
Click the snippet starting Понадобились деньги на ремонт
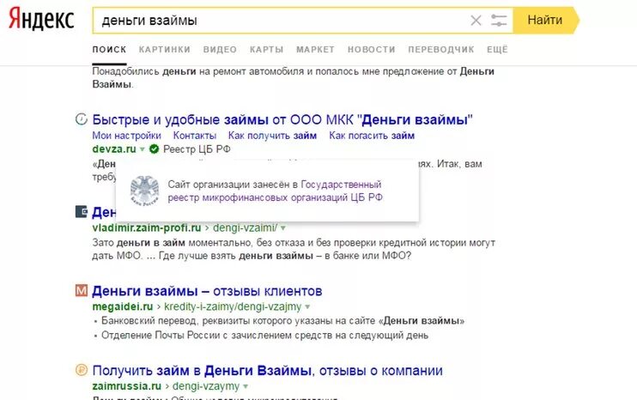point(293,77)
